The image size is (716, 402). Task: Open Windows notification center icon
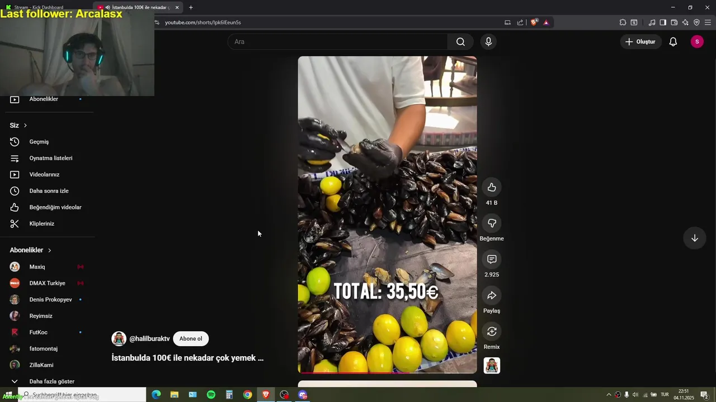[x=704, y=395]
